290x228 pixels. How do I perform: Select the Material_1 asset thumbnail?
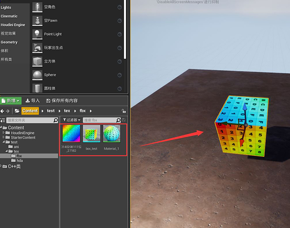click(x=112, y=134)
